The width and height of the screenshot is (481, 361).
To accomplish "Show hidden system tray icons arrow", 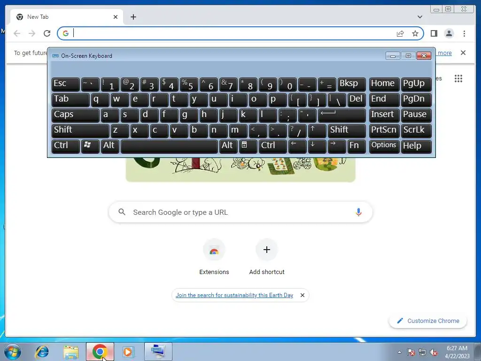I will pos(399,353).
